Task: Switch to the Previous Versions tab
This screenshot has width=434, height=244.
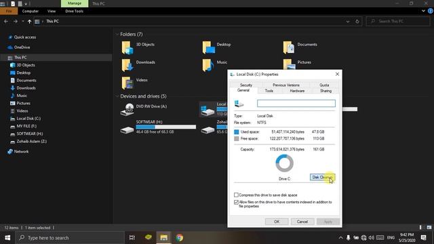Action: point(286,85)
